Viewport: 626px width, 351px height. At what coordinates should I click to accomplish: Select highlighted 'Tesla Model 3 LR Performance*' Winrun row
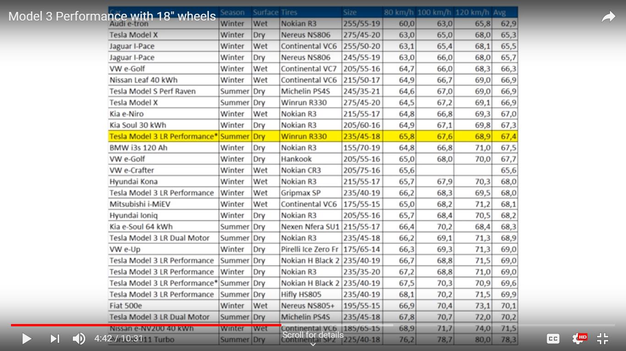313,136
